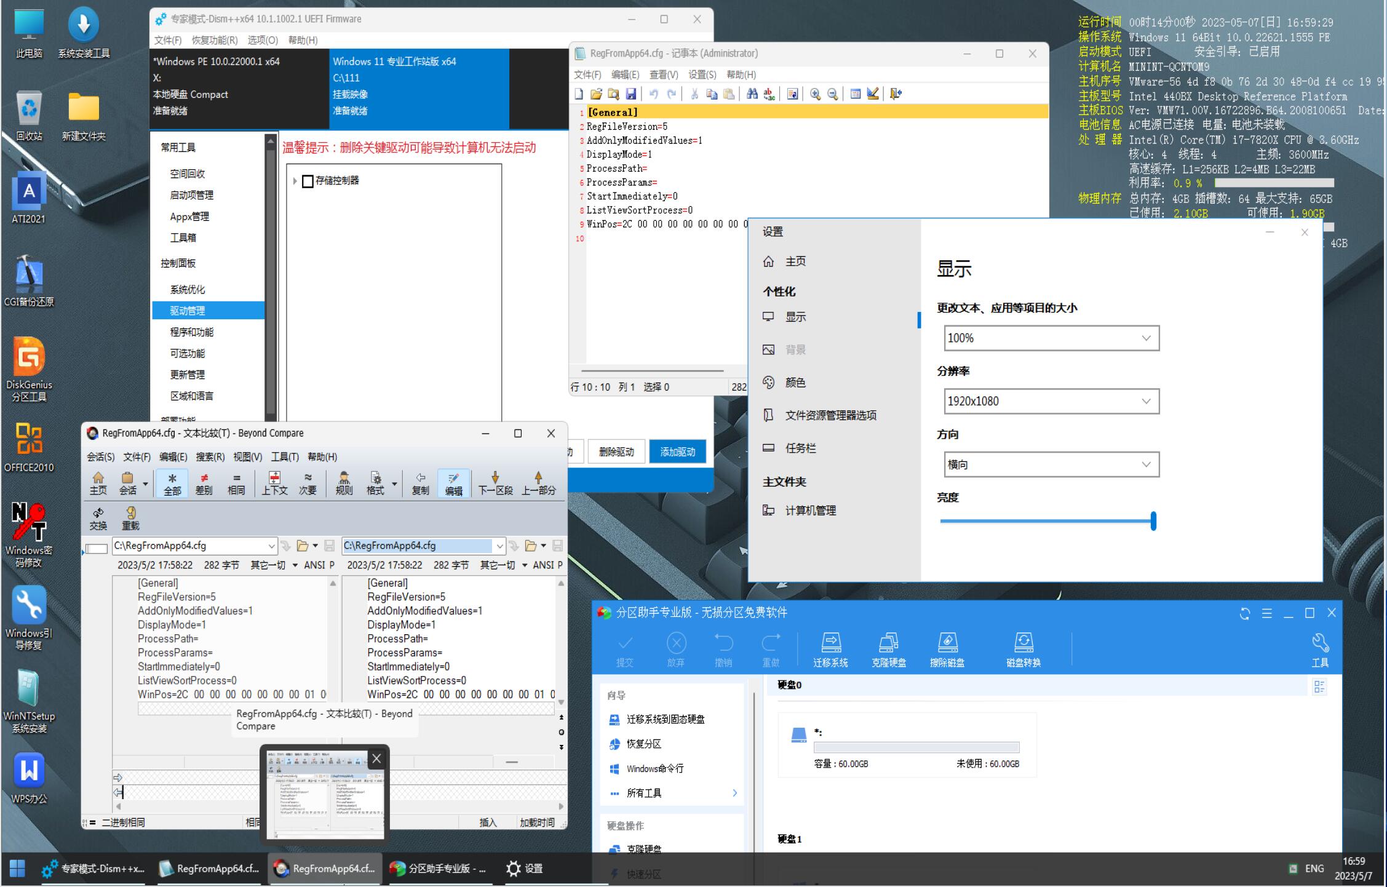
Task: Click the Exit door icon in Notepad toolbar
Action: 896,93
